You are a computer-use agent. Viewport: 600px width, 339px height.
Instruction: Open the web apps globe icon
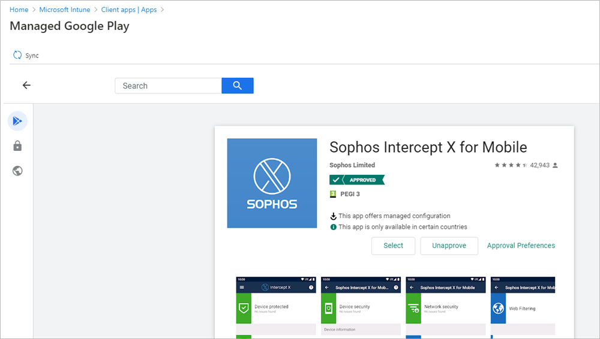coord(17,171)
